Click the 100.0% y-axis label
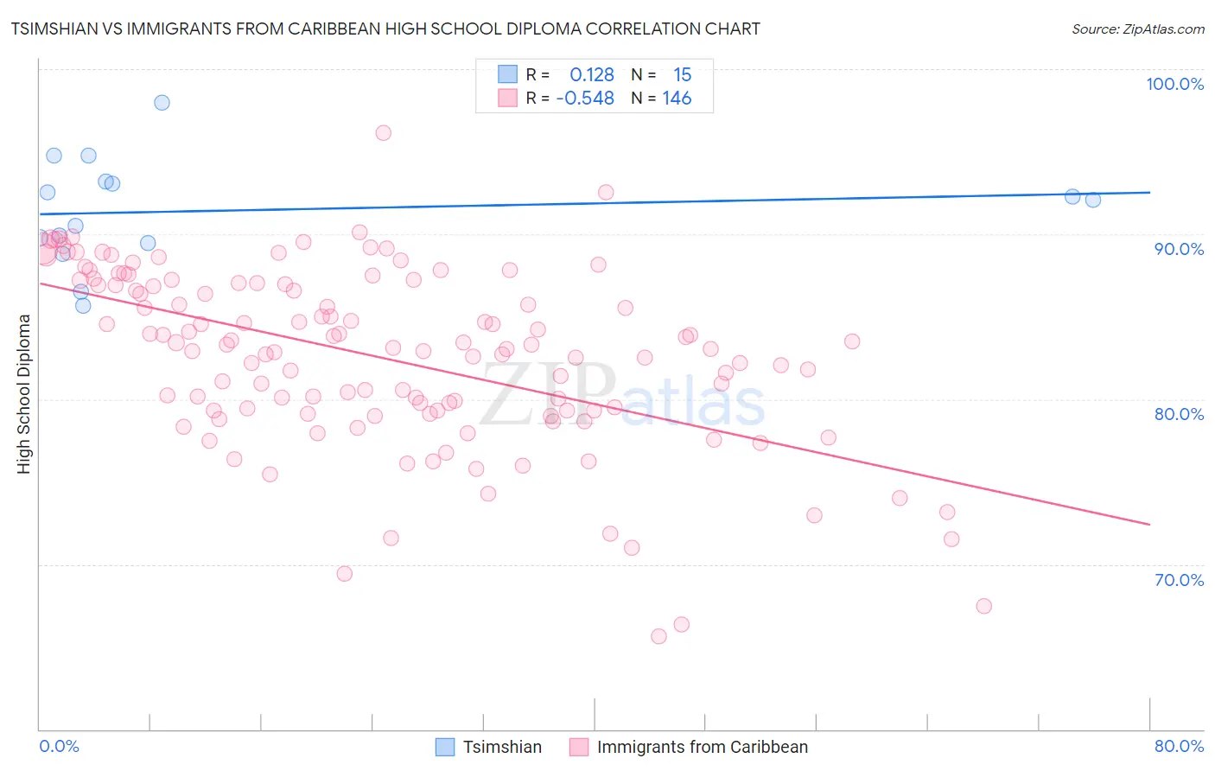Screen dimensions: 1215x771 (1175, 84)
